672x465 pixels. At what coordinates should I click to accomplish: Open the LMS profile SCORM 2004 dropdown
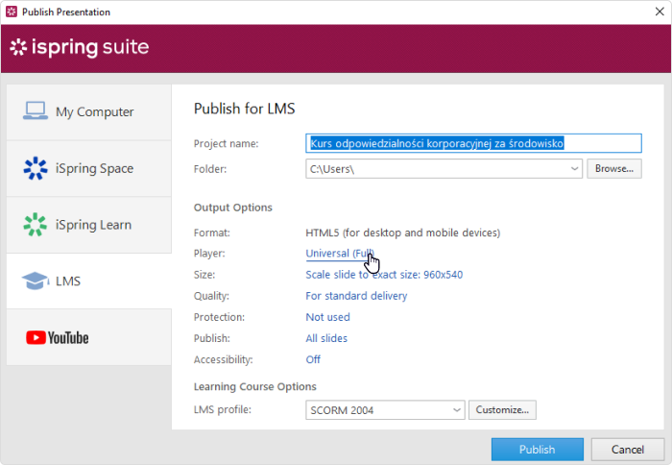[385, 410]
